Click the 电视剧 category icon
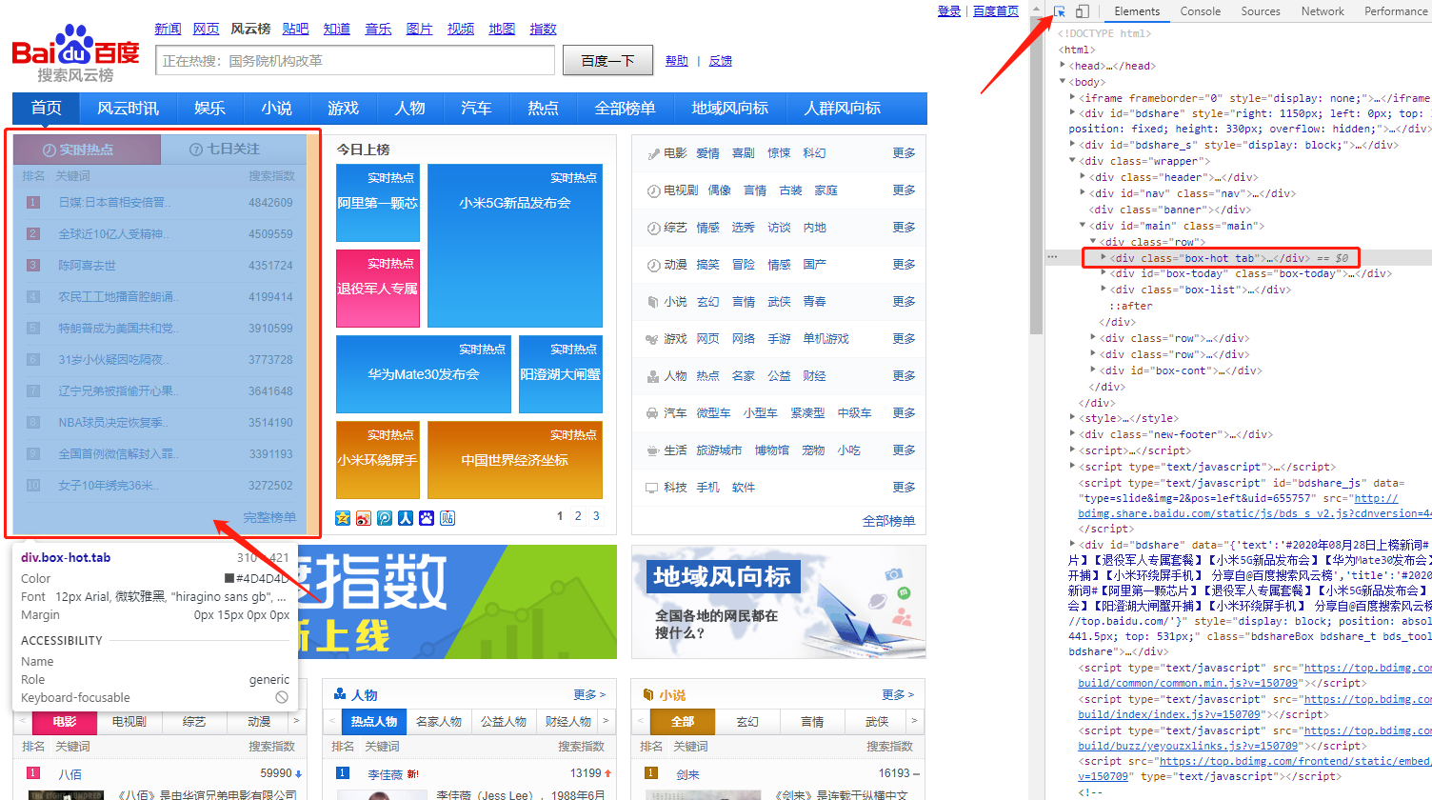1432x800 pixels. pyautogui.click(x=653, y=190)
